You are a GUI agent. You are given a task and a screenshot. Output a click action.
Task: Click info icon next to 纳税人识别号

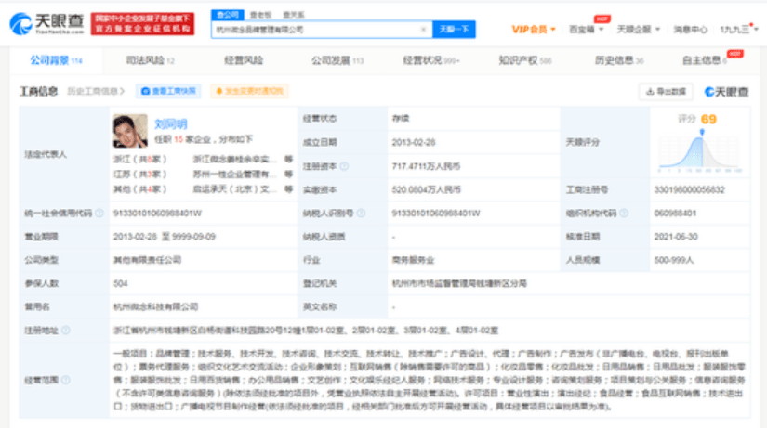click(361, 213)
